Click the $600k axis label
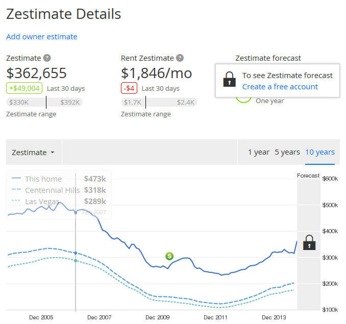 click(330, 179)
